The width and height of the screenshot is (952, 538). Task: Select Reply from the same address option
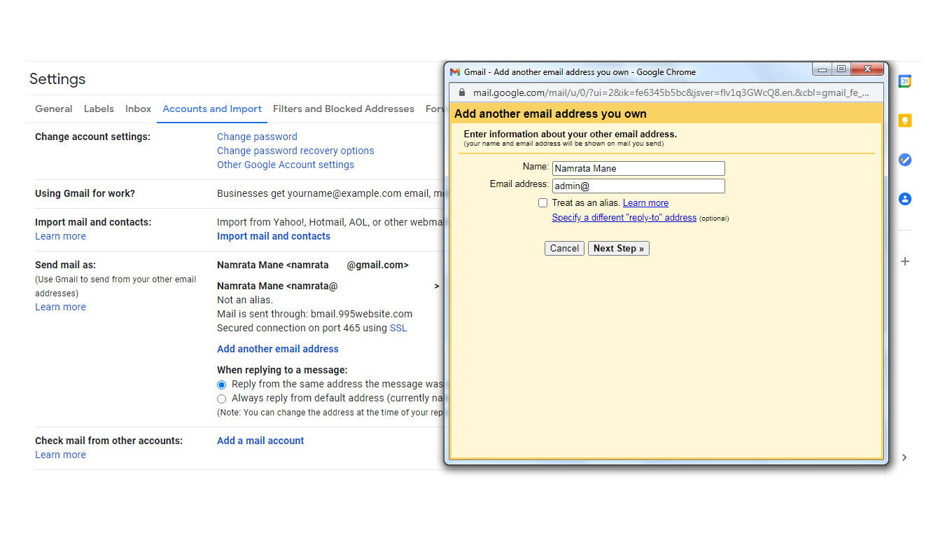222,385
